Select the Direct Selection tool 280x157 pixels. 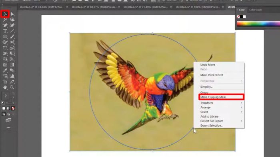(x=12, y=14)
